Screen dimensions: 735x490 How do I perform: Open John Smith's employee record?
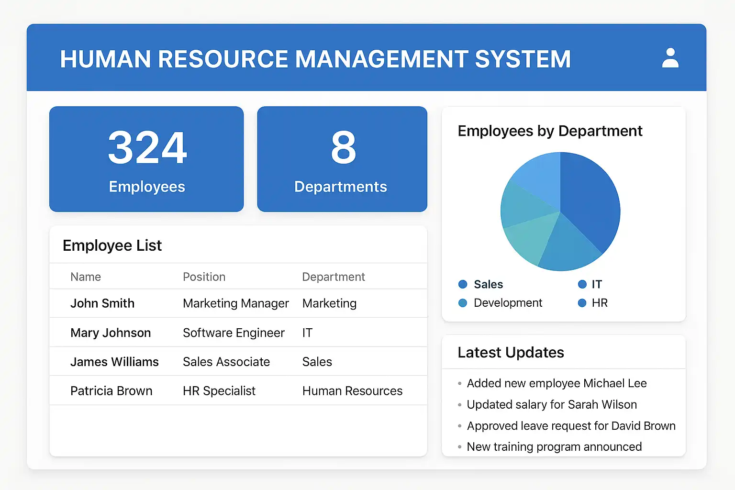point(102,303)
